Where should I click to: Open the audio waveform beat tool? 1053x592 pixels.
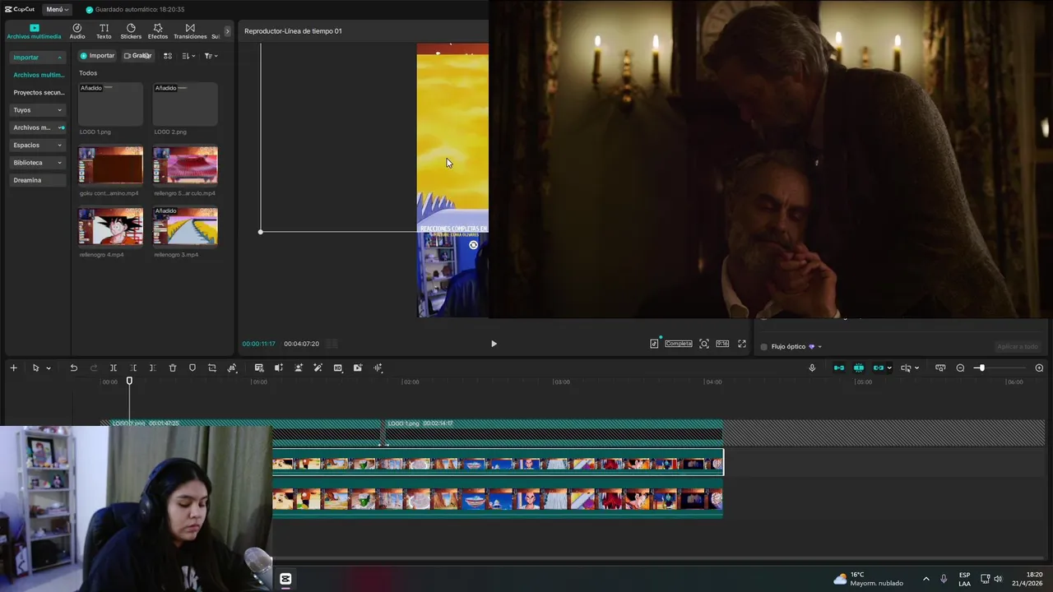click(378, 368)
